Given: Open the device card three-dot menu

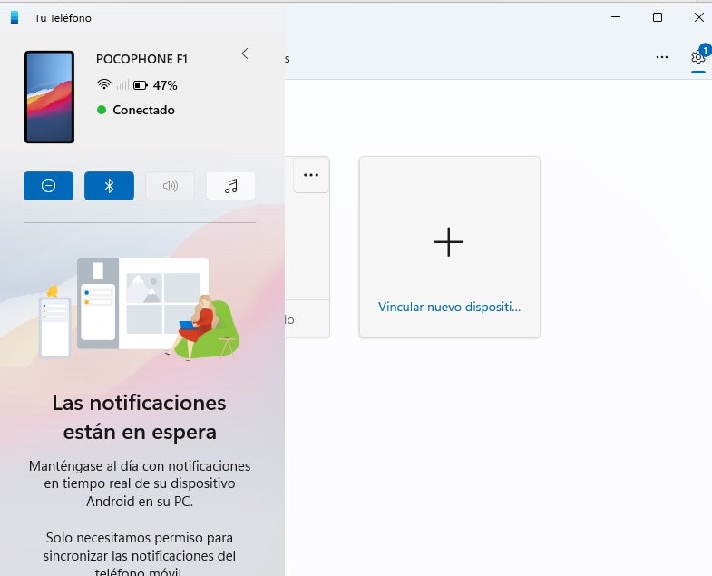Looking at the screenshot, I should click(311, 175).
